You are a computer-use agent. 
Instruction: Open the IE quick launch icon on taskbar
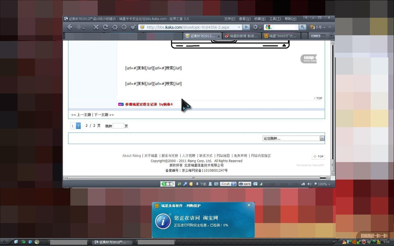point(30,242)
